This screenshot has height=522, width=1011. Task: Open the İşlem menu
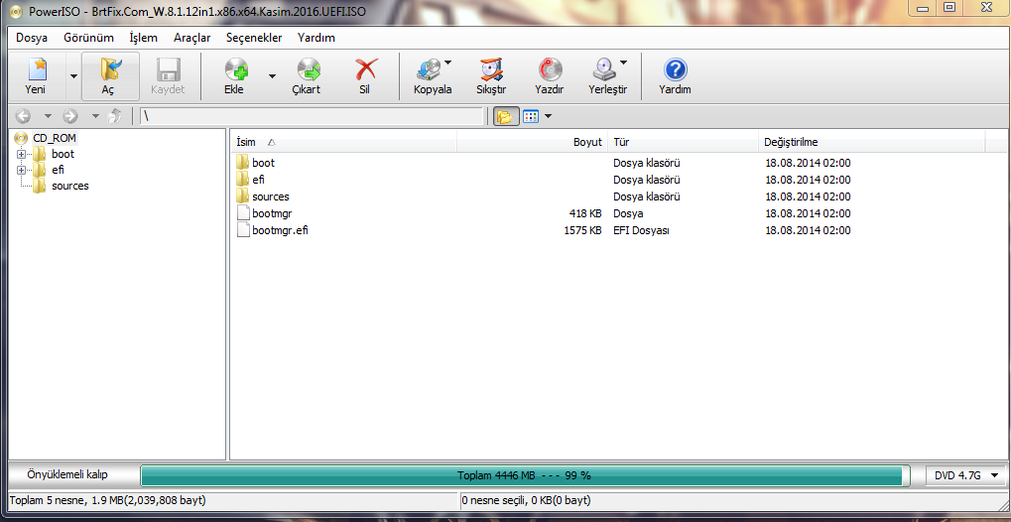143,38
